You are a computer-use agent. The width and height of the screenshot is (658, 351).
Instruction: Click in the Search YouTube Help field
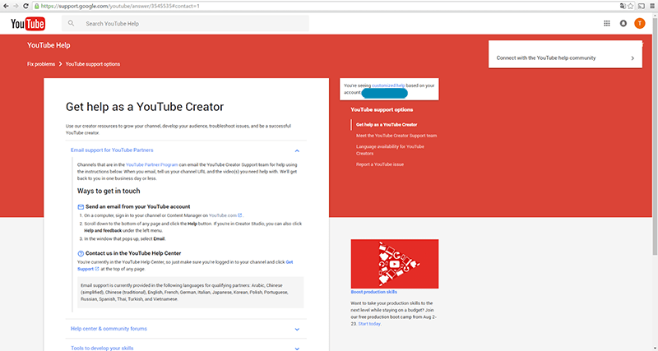tap(186, 24)
